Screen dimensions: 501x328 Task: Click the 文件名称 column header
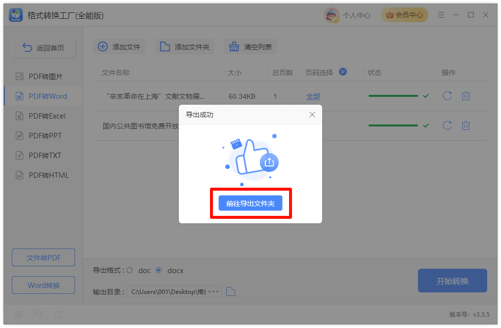click(x=116, y=73)
